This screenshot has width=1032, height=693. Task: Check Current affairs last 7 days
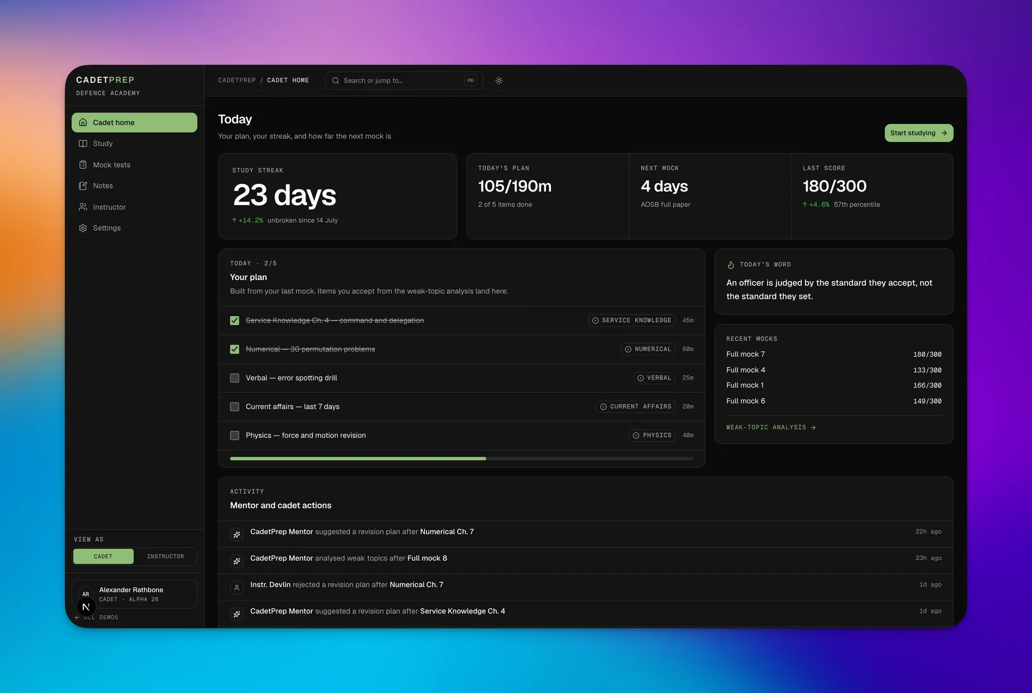pos(234,407)
